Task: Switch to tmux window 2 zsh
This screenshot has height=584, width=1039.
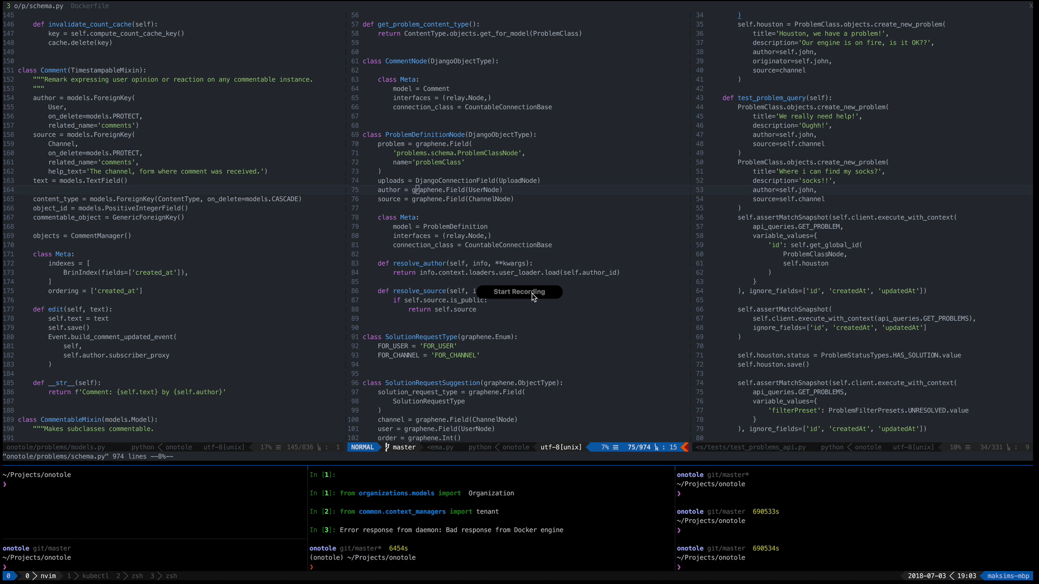Action: click(137, 576)
